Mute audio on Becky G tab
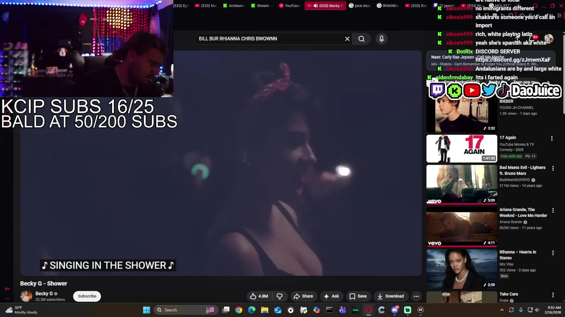Screen dimensions: 565x317 coord(315,6)
